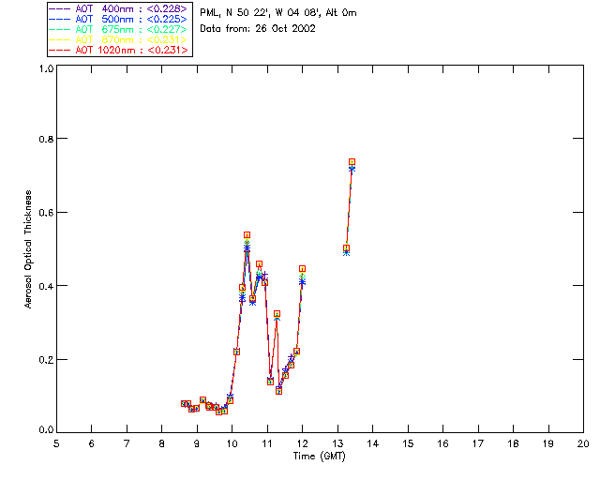Click the green dashed line sample in legend
The image size is (600, 480).
(60, 29)
